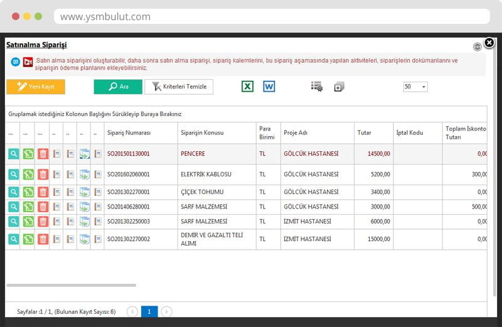The image size is (502, 327).
Task: Click the Yeni Kayıt button
Action: [36, 87]
